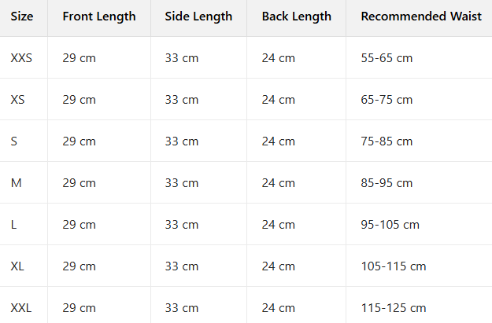This screenshot has width=492, height=323.
Task: Click the 55-65 cm waist value
Action: [x=387, y=58]
